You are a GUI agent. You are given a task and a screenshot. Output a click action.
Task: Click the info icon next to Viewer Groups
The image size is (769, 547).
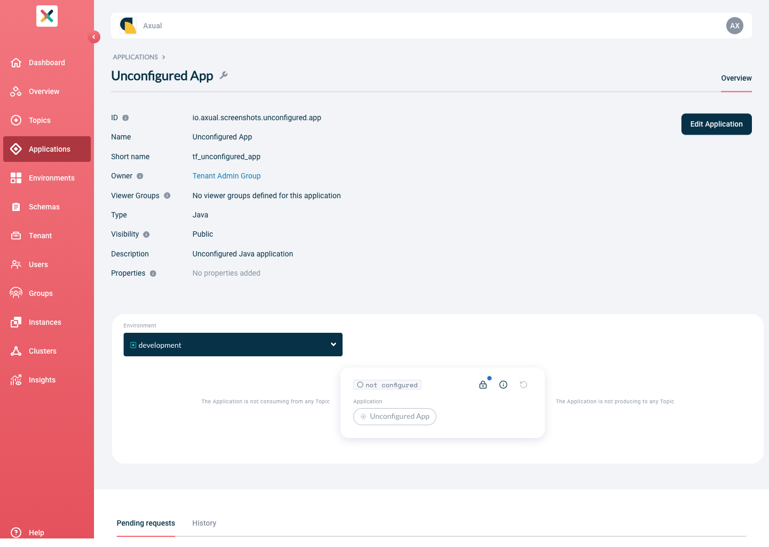point(167,196)
